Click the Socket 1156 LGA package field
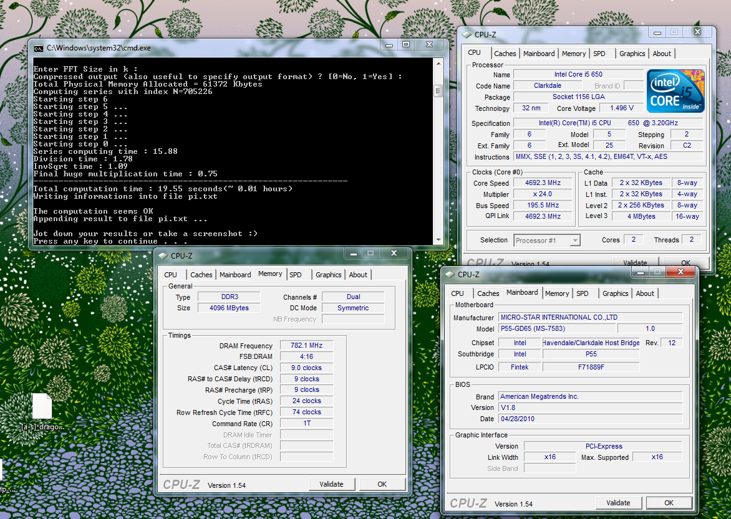731x519 pixels. point(578,97)
